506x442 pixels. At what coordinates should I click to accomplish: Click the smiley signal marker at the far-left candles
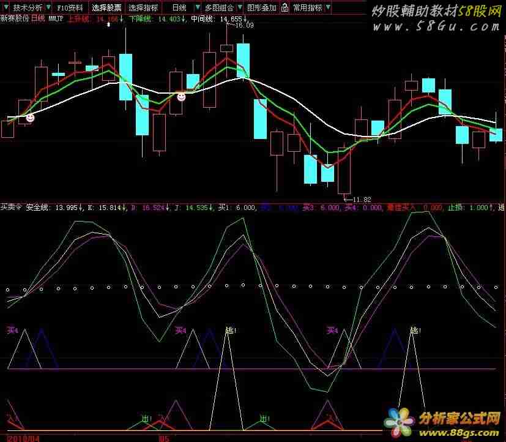click(30, 118)
